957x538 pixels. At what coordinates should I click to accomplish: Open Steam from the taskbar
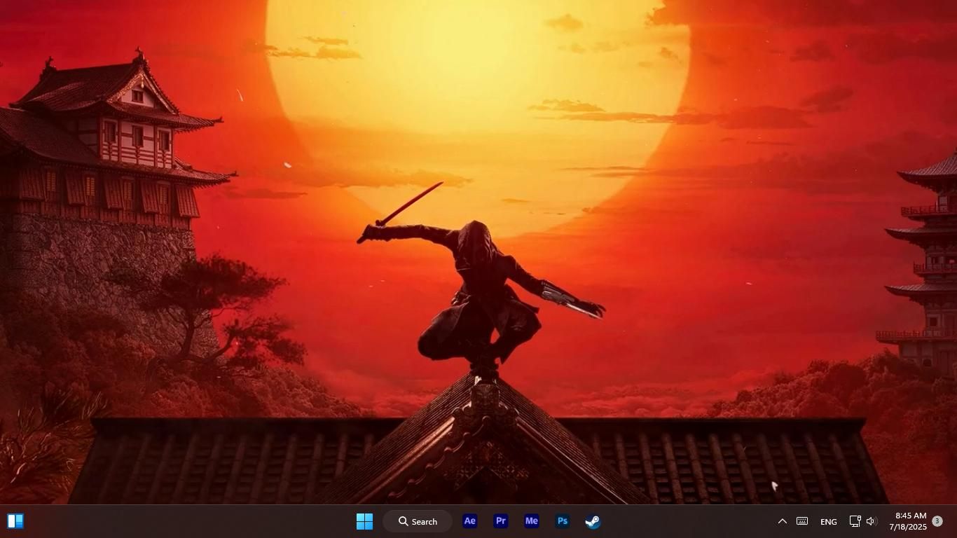pos(593,521)
